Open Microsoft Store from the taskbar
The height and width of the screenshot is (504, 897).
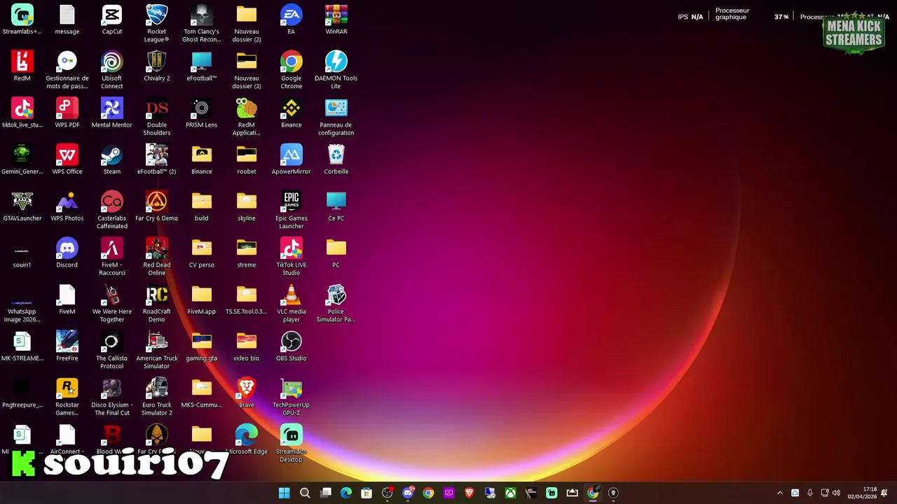click(x=367, y=493)
